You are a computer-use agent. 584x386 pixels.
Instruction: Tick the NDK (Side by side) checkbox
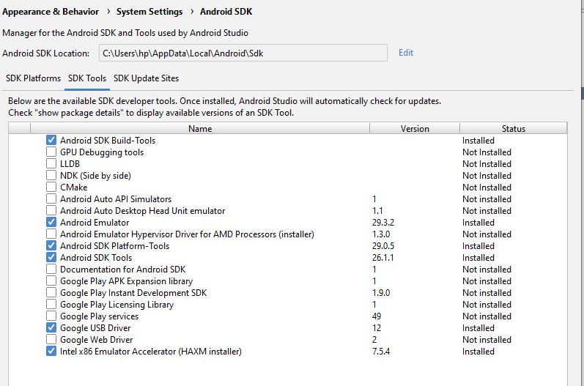[x=51, y=176]
